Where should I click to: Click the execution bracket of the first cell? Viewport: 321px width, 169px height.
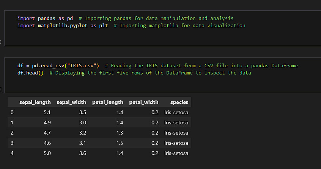1,42
